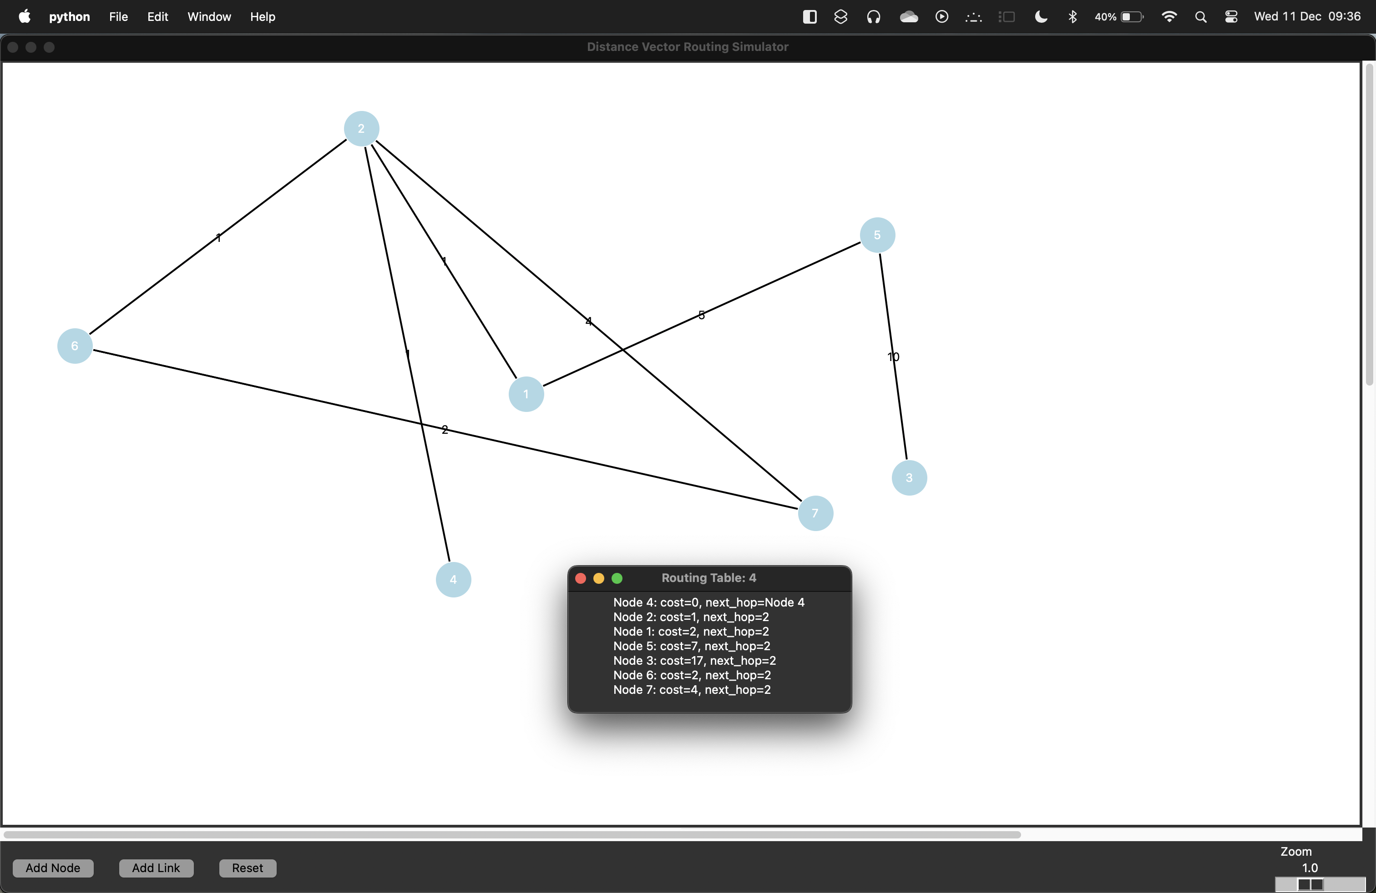Image resolution: width=1376 pixels, height=893 pixels.
Task: Open the Window menu
Action: point(209,17)
